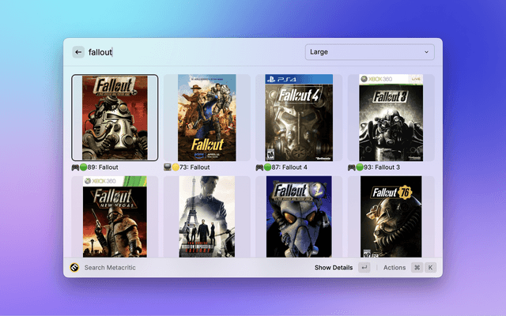
Task: Click the gamepad icon beside 87: Fallout 4
Action: coord(259,167)
